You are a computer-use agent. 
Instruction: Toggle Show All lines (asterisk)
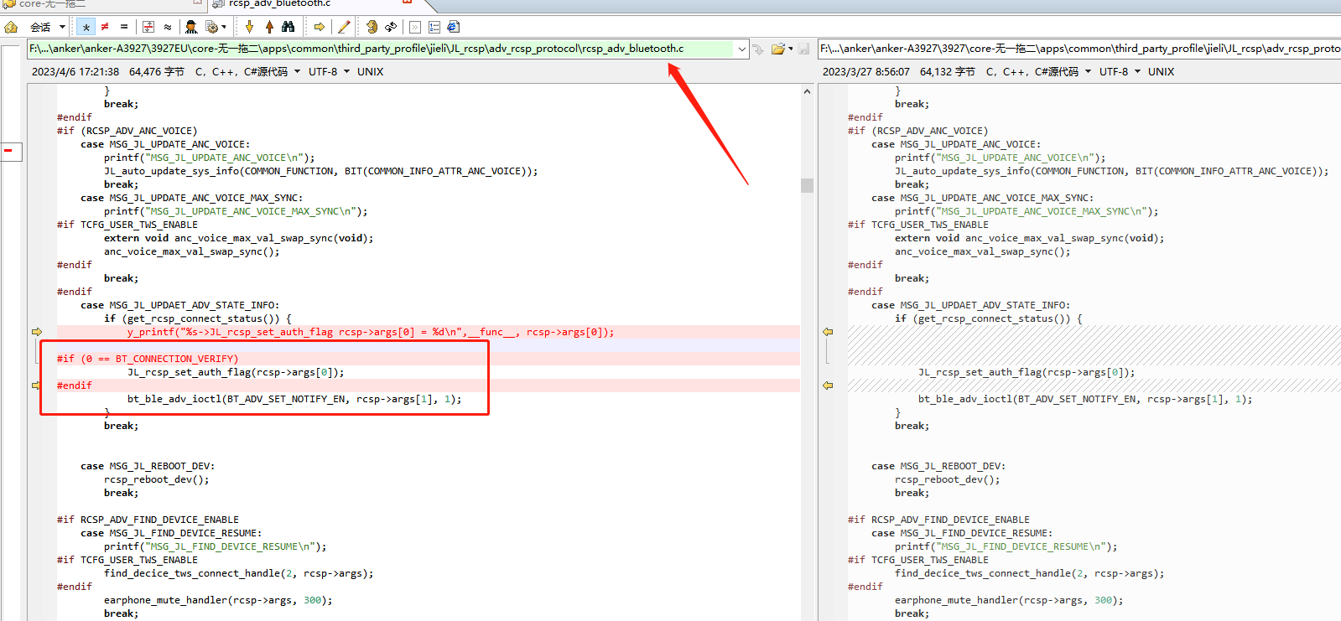pyautogui.click(x=86, y=27)
